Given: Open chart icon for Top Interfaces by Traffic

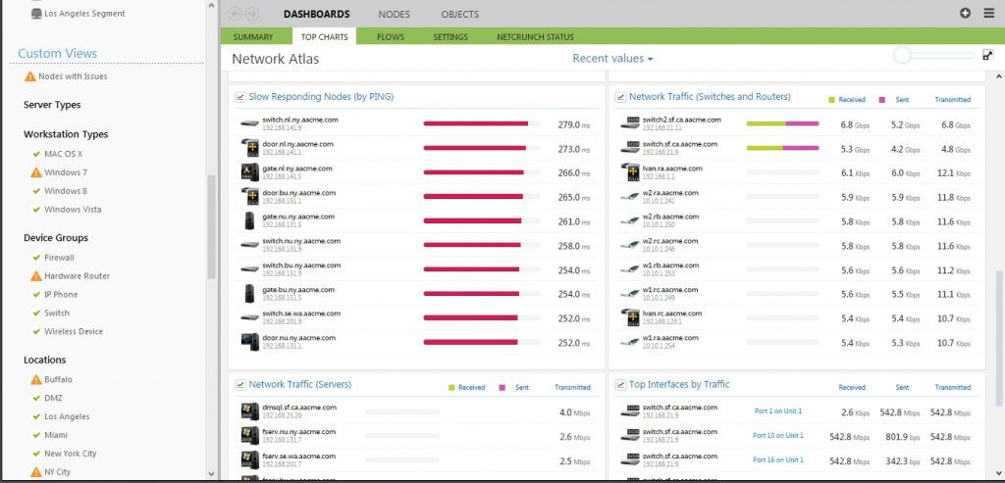Looking at the screenshot, I should pyautogui.click(x=620, y=384).
